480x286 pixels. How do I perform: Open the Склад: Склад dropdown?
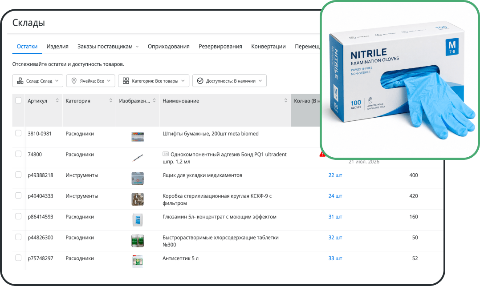tap(38, 81)
